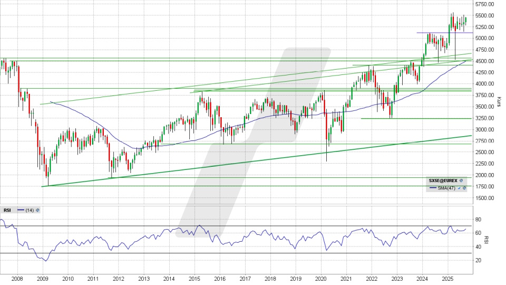Click the blue RSI line sample in legend
506x285 pixels.
point(21,210)
